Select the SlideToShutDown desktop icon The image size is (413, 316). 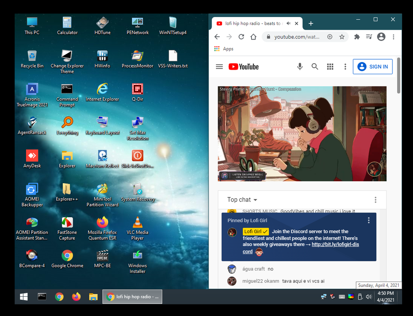[x=137, y=159]
